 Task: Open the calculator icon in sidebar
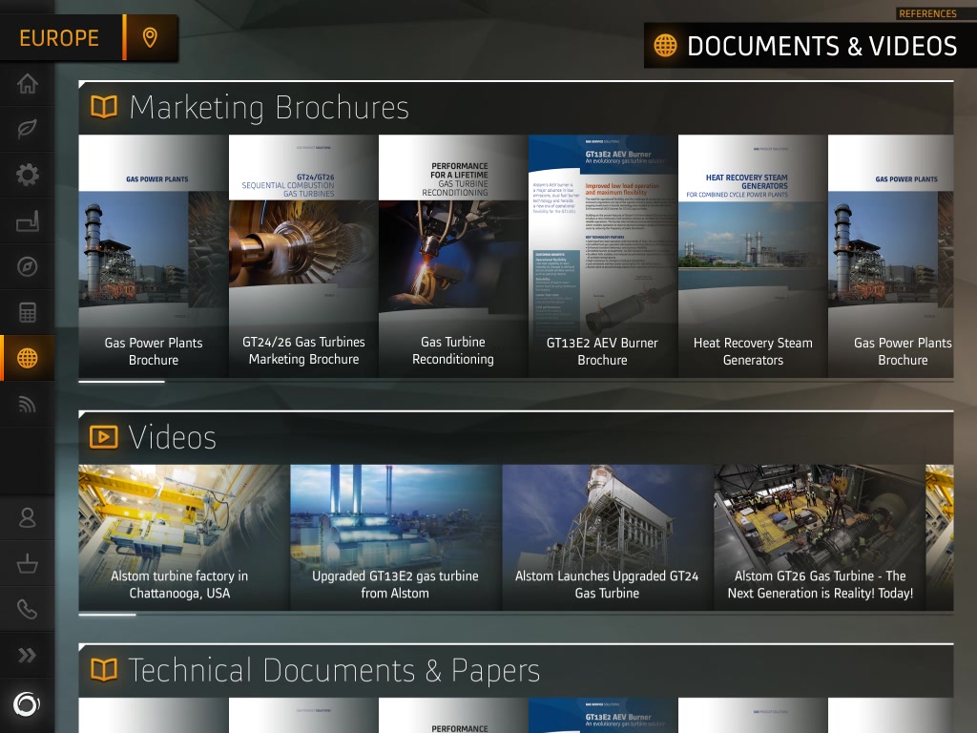coord(28,313)
